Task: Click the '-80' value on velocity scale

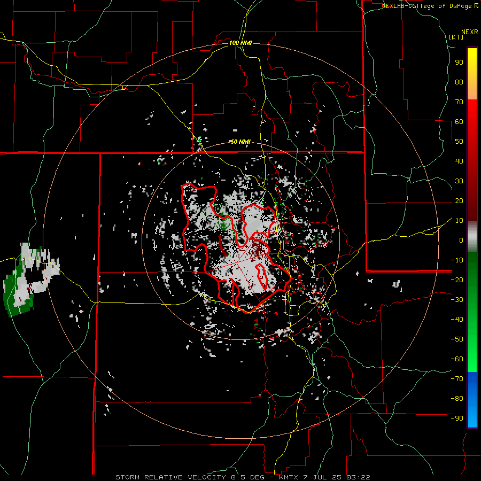Action: [x=457, y=399]
